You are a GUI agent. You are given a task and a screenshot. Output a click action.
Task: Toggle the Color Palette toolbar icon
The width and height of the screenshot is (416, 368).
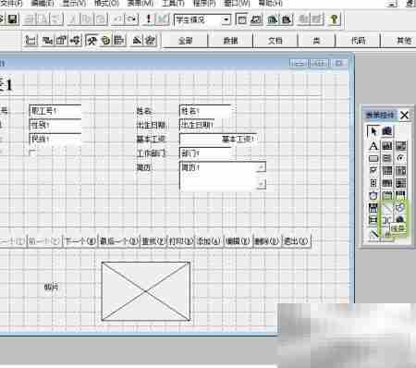point(105,40)
